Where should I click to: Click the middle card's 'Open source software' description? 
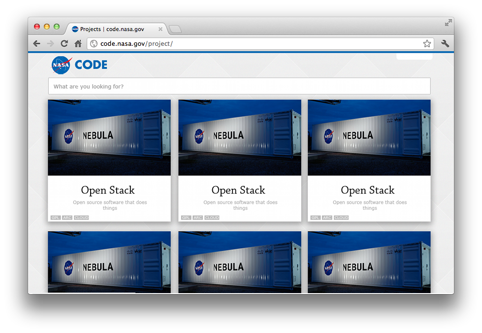(240, 205)
